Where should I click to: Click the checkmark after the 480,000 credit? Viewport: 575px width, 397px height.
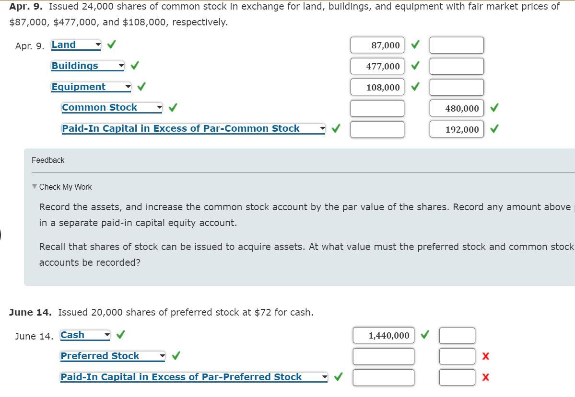(493, 108)
